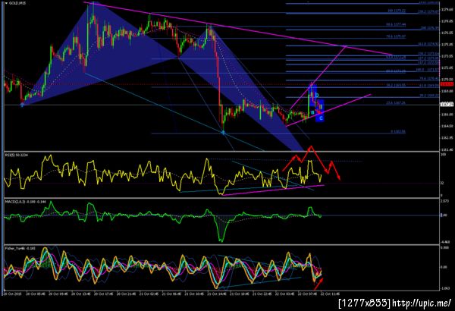The height and width of the screenshot is (311, 455).
Task: Click the MACD scale value 2.573
Action: coord(445,201)
